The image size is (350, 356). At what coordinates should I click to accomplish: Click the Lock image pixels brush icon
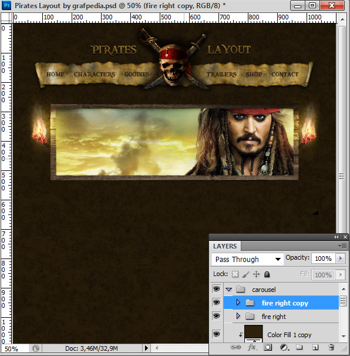pyautogui.click(x=245, y=274)
